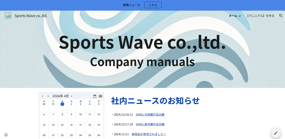Image resolution: width=285 pixels, height=139 pixels.
Task: Select day 4 under 土 column
Action: (x=90, y=104)
